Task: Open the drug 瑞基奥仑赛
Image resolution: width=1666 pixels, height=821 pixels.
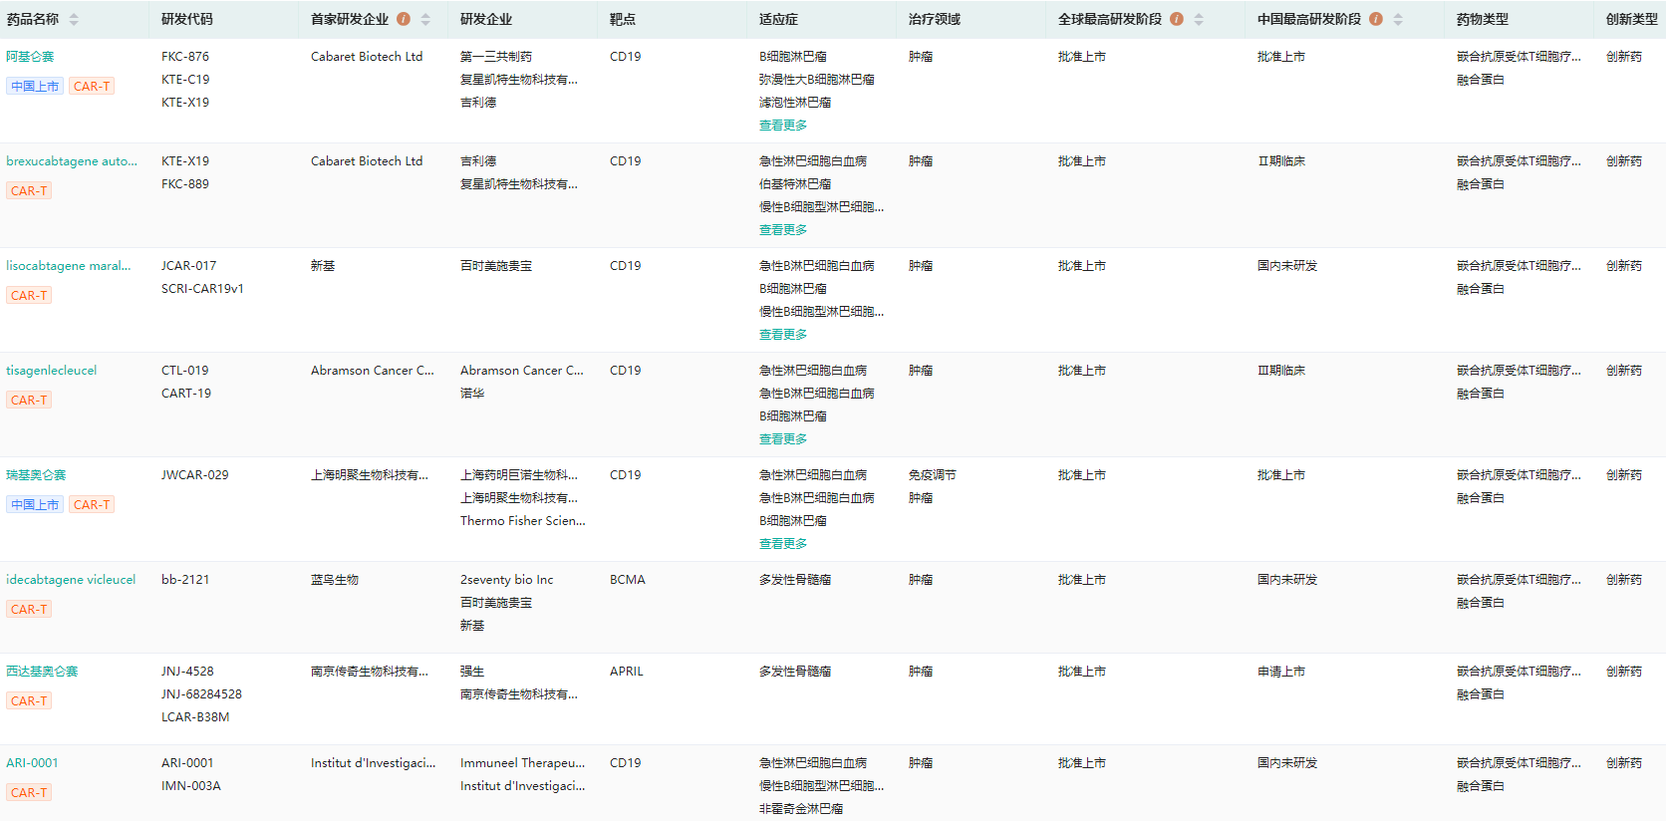Action: (x=36, y=475)
